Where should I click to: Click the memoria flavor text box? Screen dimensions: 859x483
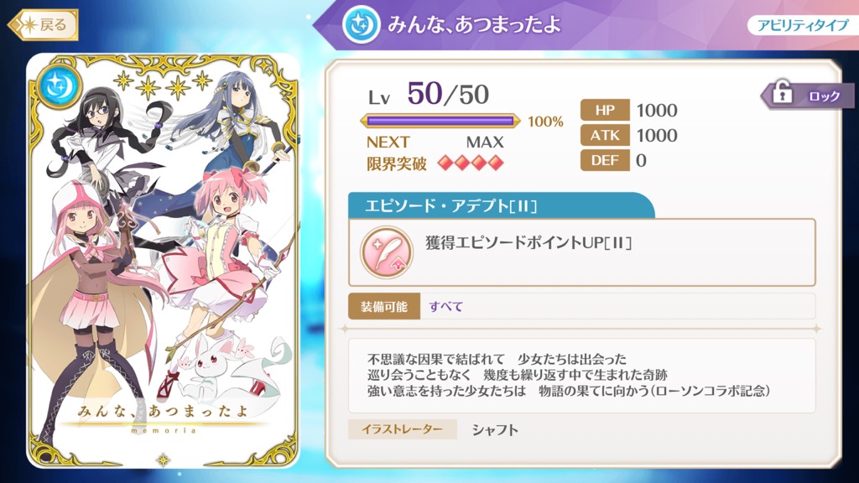coord(582,375)
